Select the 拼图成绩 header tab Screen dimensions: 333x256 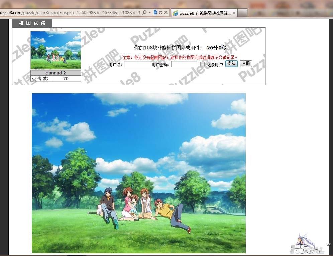click(32, 23)
